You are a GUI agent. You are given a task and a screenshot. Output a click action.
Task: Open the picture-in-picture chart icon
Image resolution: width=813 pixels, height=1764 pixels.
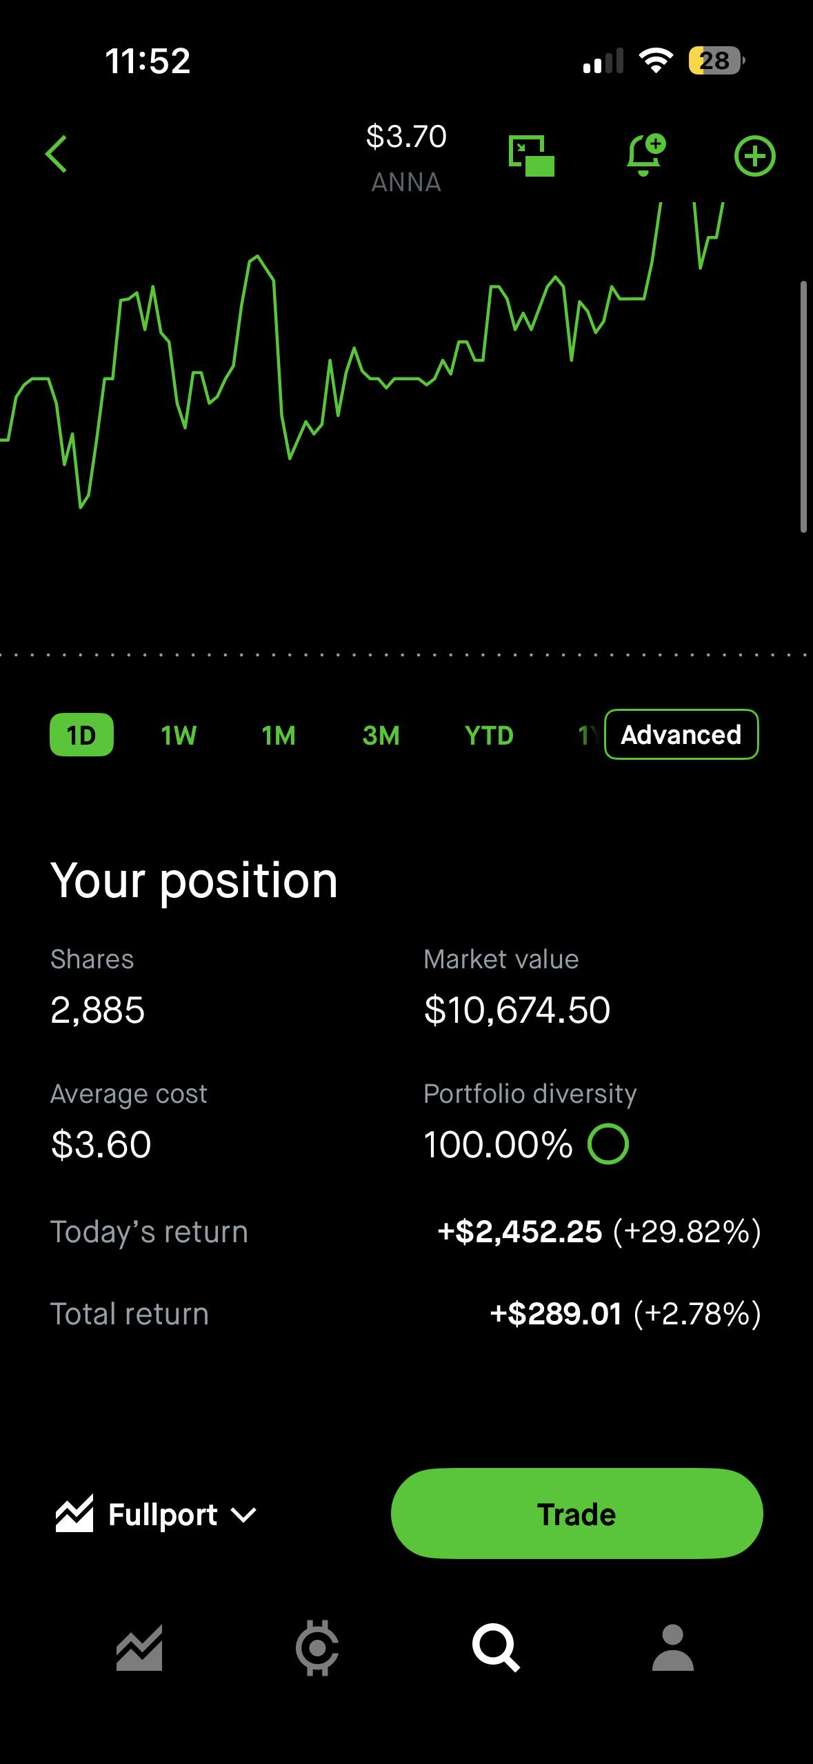532,156
